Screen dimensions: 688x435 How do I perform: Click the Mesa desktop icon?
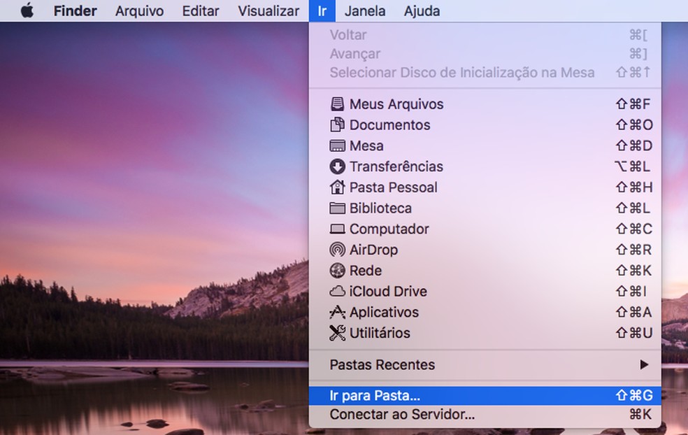click(337, 145)
